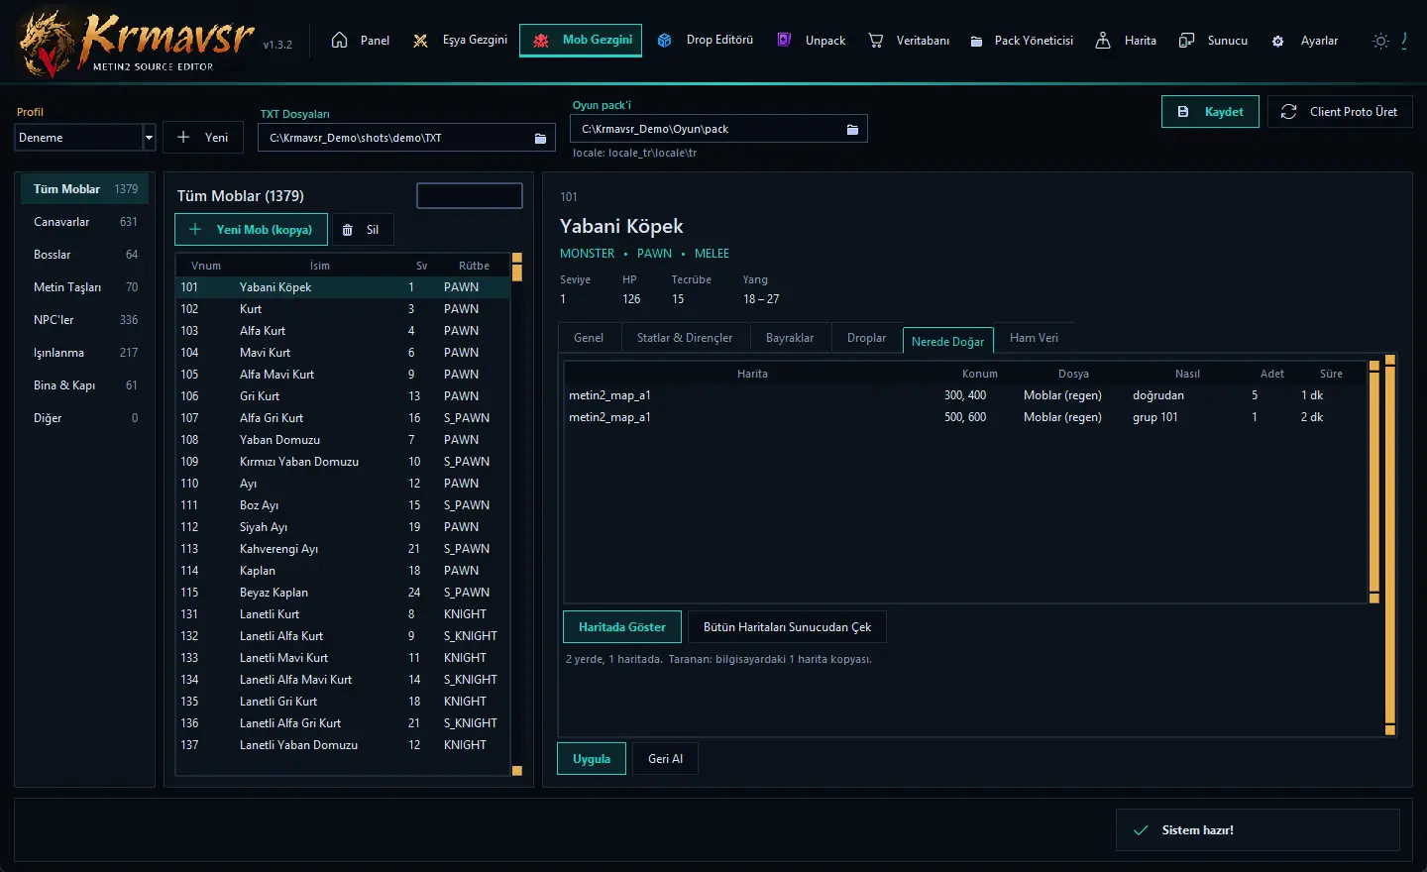This screenshot has width=1427, height=872.
Task: Open Veritabanı using the cart icon
Action: pos(876,41)
